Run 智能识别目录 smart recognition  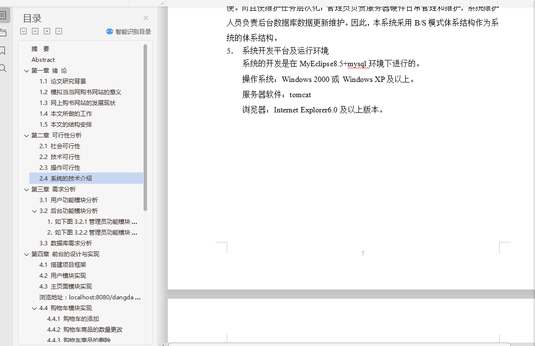(x=129, y=31)
